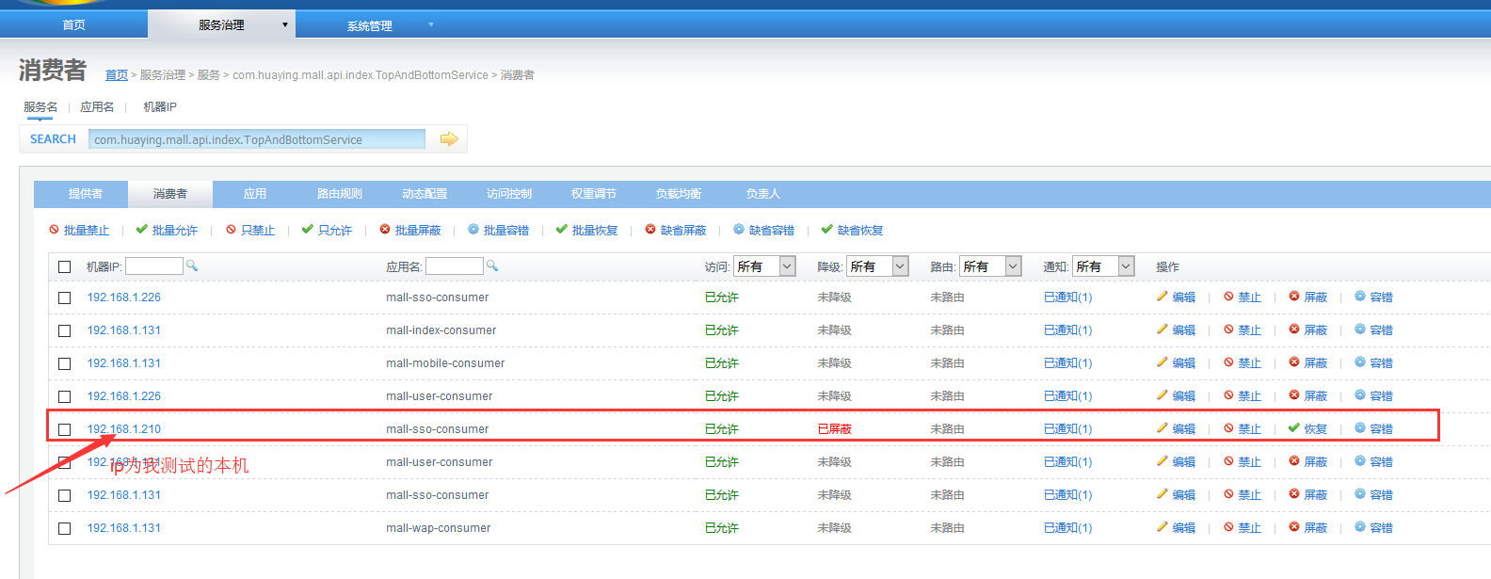Click 容错 icon for mall-wap-consumer row
This screenshot has height=579, width=1491.
point(1360,527)
